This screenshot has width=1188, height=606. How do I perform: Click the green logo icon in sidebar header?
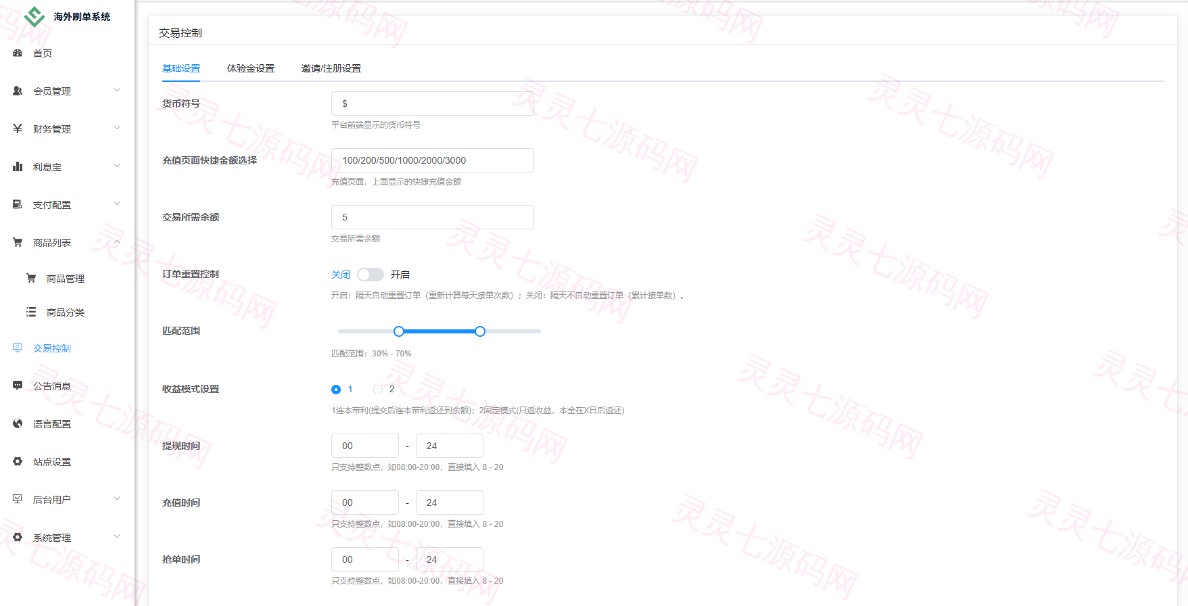tap(34, 16)
